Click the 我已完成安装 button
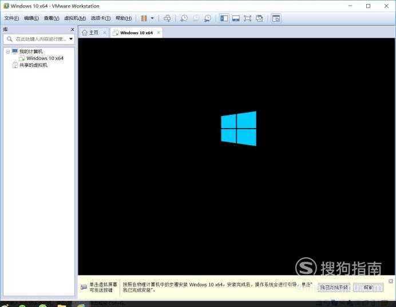This screenshot has height=307, width=396. pos(334,287)
